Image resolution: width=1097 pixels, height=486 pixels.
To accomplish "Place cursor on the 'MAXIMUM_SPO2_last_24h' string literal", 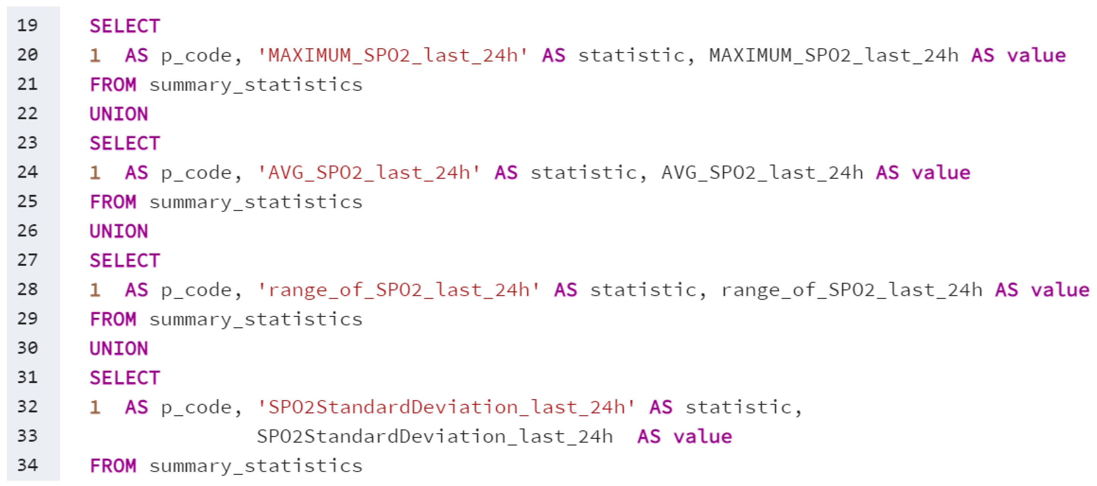I will pos(392,55).
